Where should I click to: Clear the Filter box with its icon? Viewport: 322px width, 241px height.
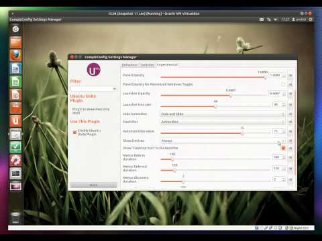(114, 88)
